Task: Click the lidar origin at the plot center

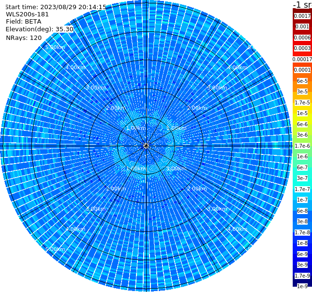Action: (x=146, y=146)
